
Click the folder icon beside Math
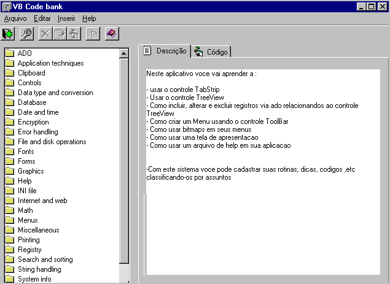click(x=10, y=210)
